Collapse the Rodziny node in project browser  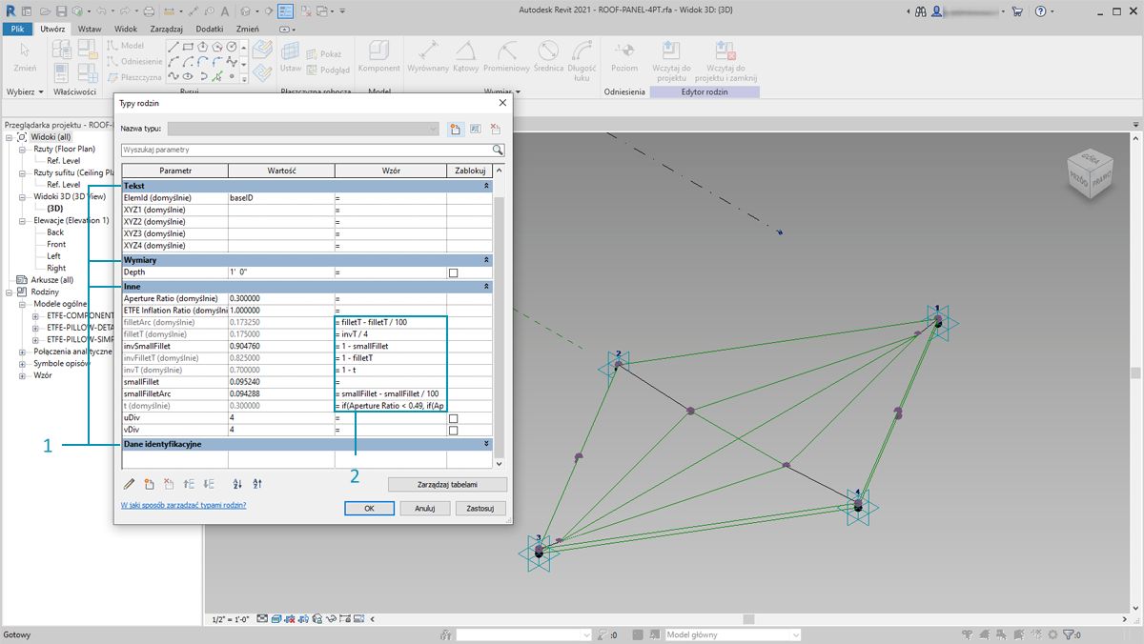click(10, 292)
